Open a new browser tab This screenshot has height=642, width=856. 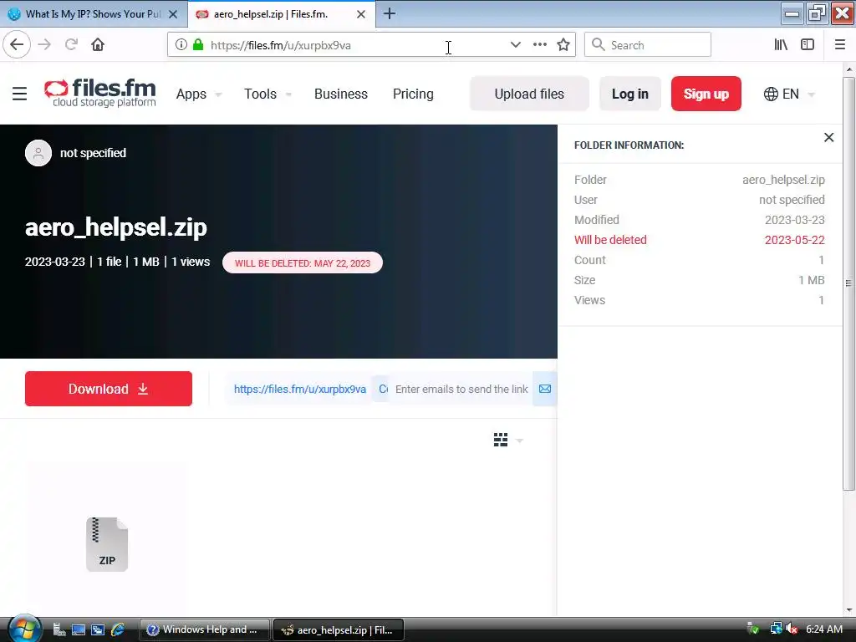point(390,14)
